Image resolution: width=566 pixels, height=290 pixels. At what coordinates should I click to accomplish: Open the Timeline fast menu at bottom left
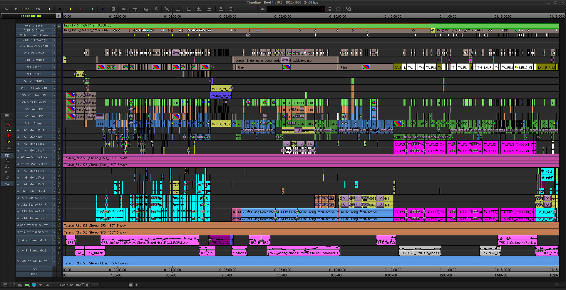click(x=5, y=285)
